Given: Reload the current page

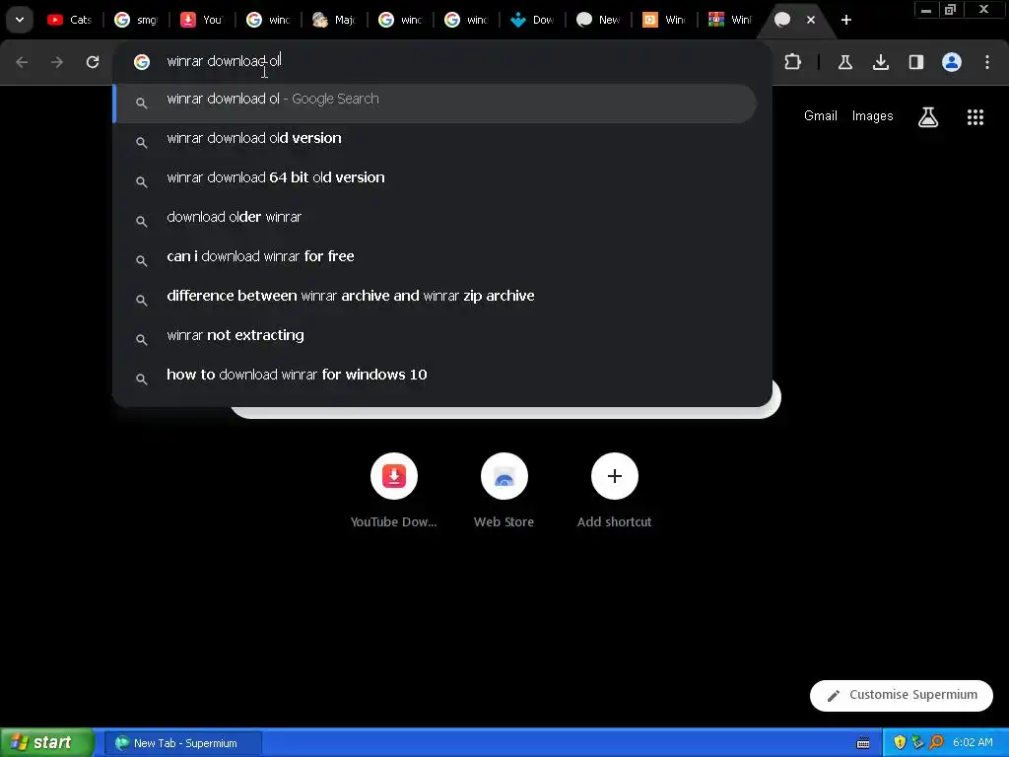Looking at the screenshot, I should [93, 62].
